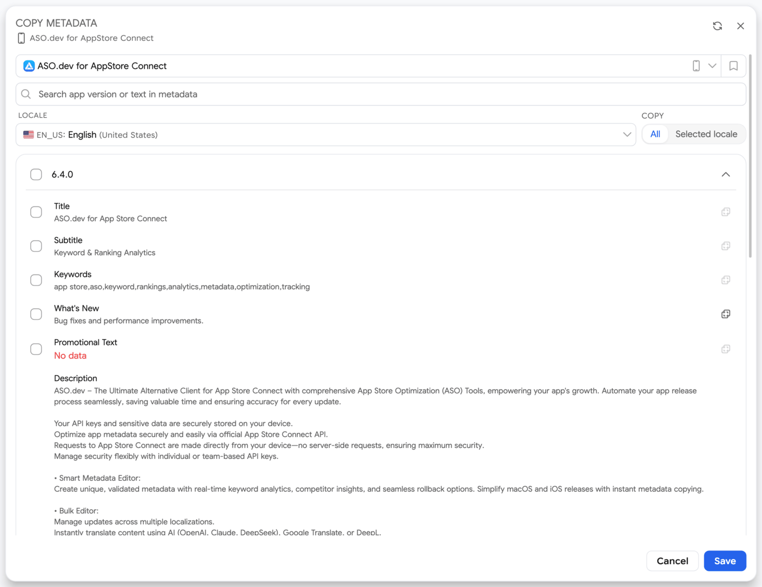Tick the Title checkbox
Image resolution: width=762 pixels, height=587 pixels.
36,212
